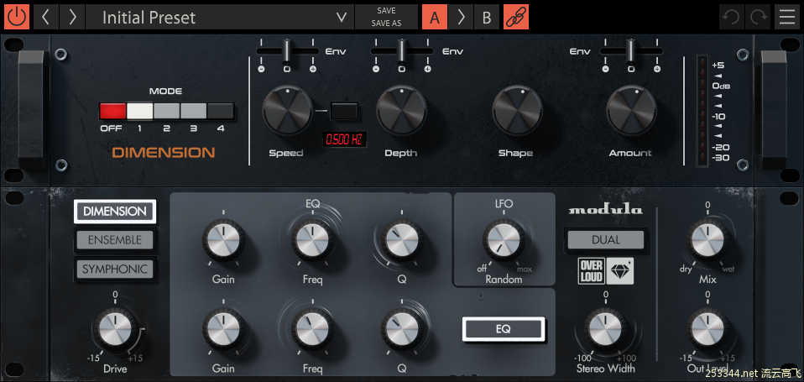
Task: Adjust the Env slider above Depth
Action: [x=402, y=51]
